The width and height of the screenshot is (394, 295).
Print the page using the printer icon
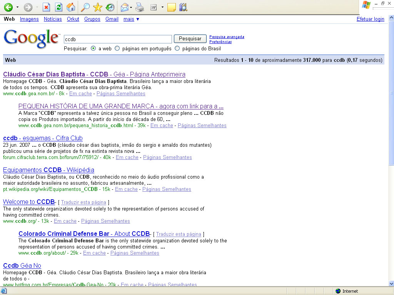(x=140, y=7)
